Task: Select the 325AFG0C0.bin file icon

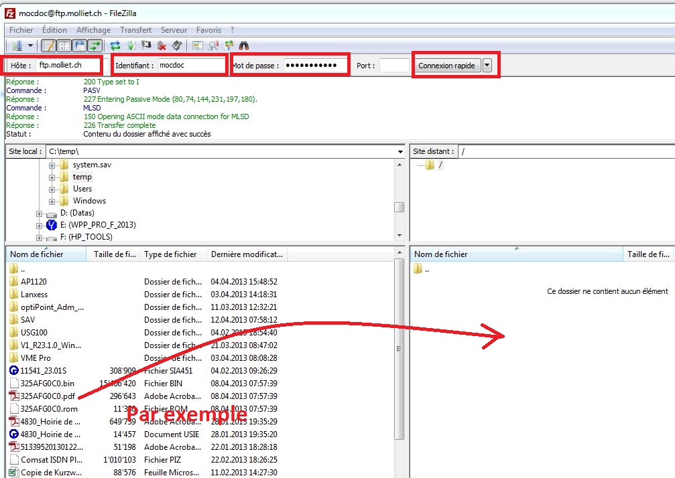Action: pos(14,383)
